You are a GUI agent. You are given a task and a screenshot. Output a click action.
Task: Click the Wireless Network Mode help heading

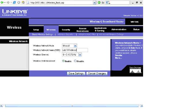point(127,43)
